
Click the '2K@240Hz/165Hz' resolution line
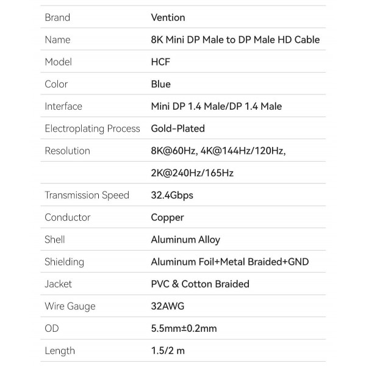tap(192, 173)
